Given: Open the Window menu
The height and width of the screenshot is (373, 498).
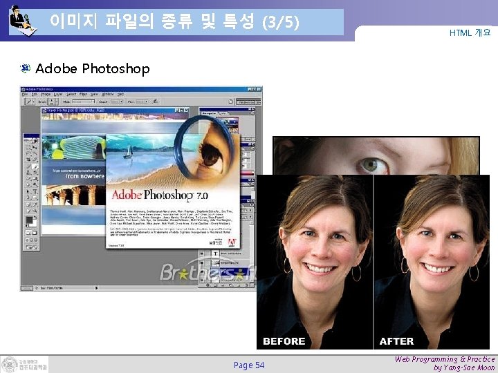Looking at the screenshot, I should pos(108,94).
